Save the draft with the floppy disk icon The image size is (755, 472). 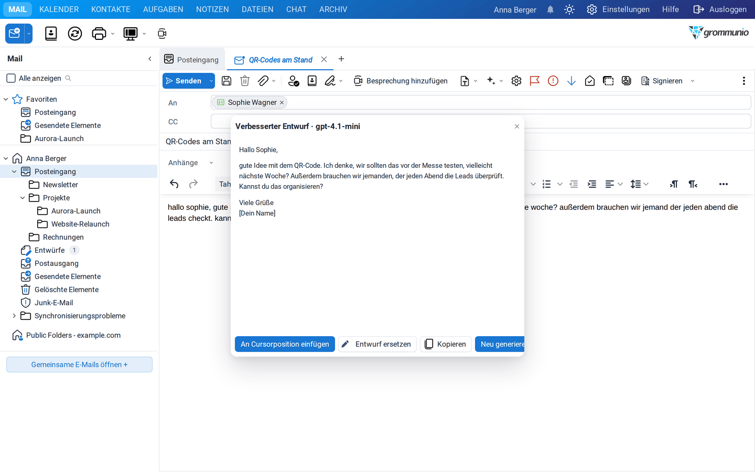point(226,81)
